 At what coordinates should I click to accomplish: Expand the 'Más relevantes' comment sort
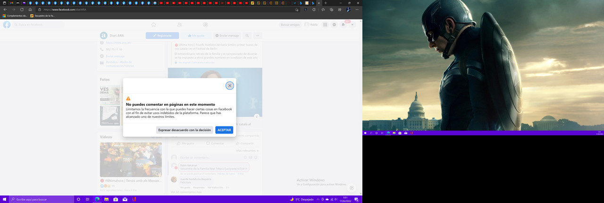(x=247, y=151)
